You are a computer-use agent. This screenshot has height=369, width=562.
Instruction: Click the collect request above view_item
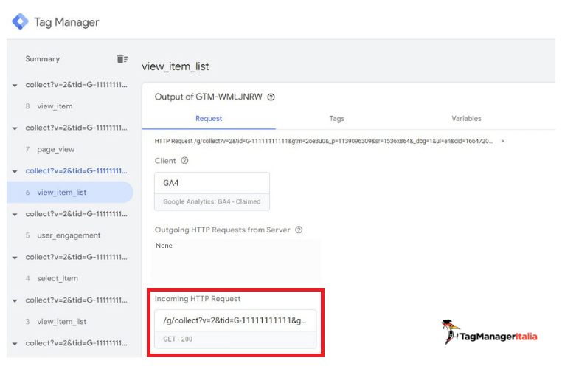pyautogui.click(x=76, y=85)
